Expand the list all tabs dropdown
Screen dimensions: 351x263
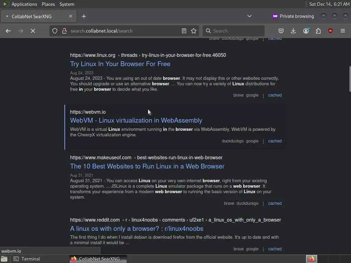(250, 16)
